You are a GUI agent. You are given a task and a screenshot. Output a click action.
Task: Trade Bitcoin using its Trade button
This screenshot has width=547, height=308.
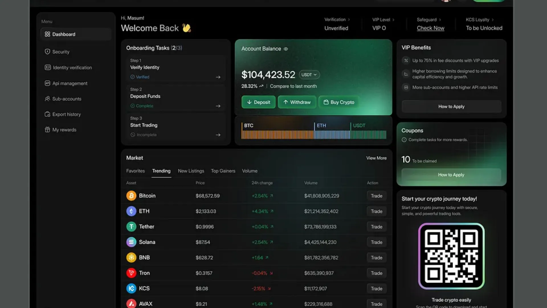pyautogui.click(x=376, y=196)
